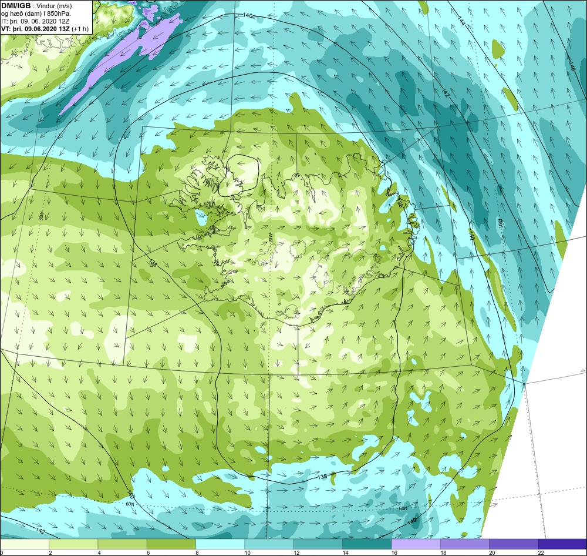Click the '(+1 h)' forecast offset text
Viewport: 587px width, 556px height.
click(x=80, y=29)
